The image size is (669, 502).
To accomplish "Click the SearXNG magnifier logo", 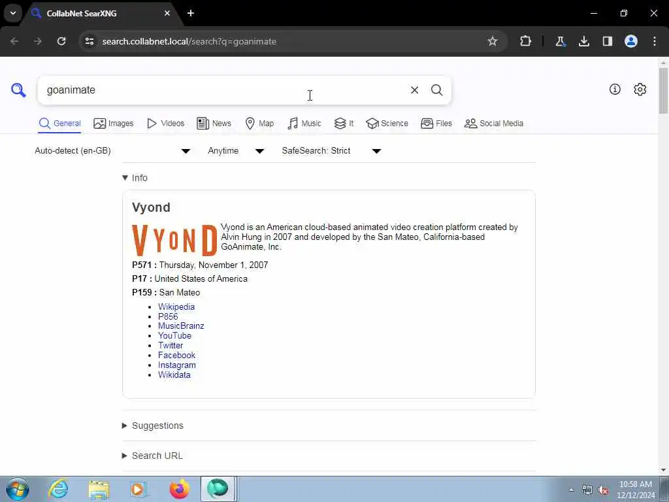I will (x=18, y=90).
